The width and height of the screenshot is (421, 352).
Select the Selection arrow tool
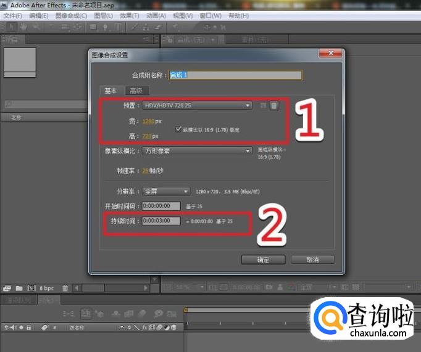[x=12, y=27]
